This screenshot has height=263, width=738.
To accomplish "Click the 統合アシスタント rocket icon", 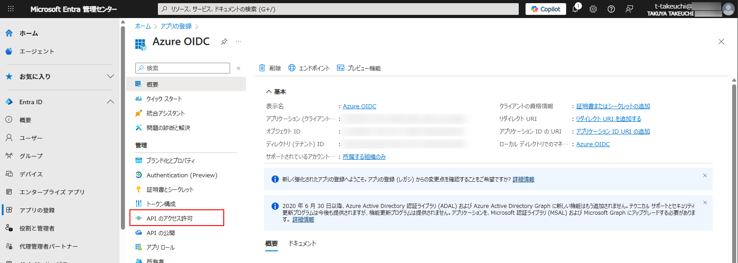I will (139, 113).
